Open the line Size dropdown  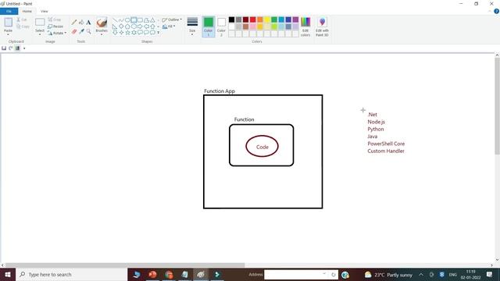tap(192, 27)
